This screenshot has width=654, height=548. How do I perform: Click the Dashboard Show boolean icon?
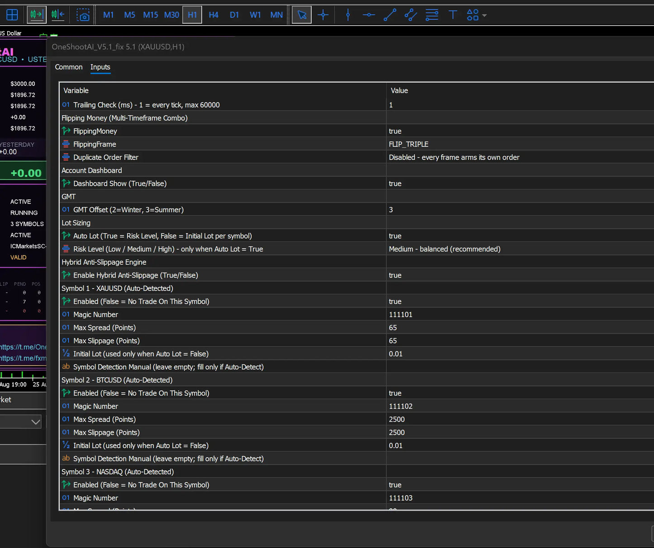[66, 184]
